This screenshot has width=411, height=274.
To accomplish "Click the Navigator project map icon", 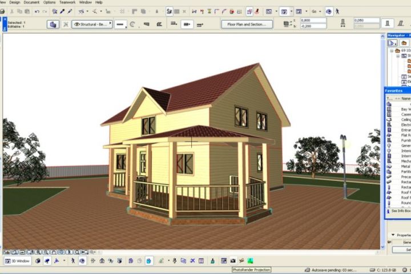I will click(392, 43).
